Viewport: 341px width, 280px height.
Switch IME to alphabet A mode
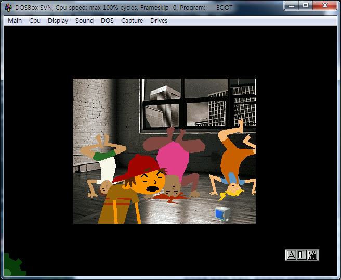point(292,255)
